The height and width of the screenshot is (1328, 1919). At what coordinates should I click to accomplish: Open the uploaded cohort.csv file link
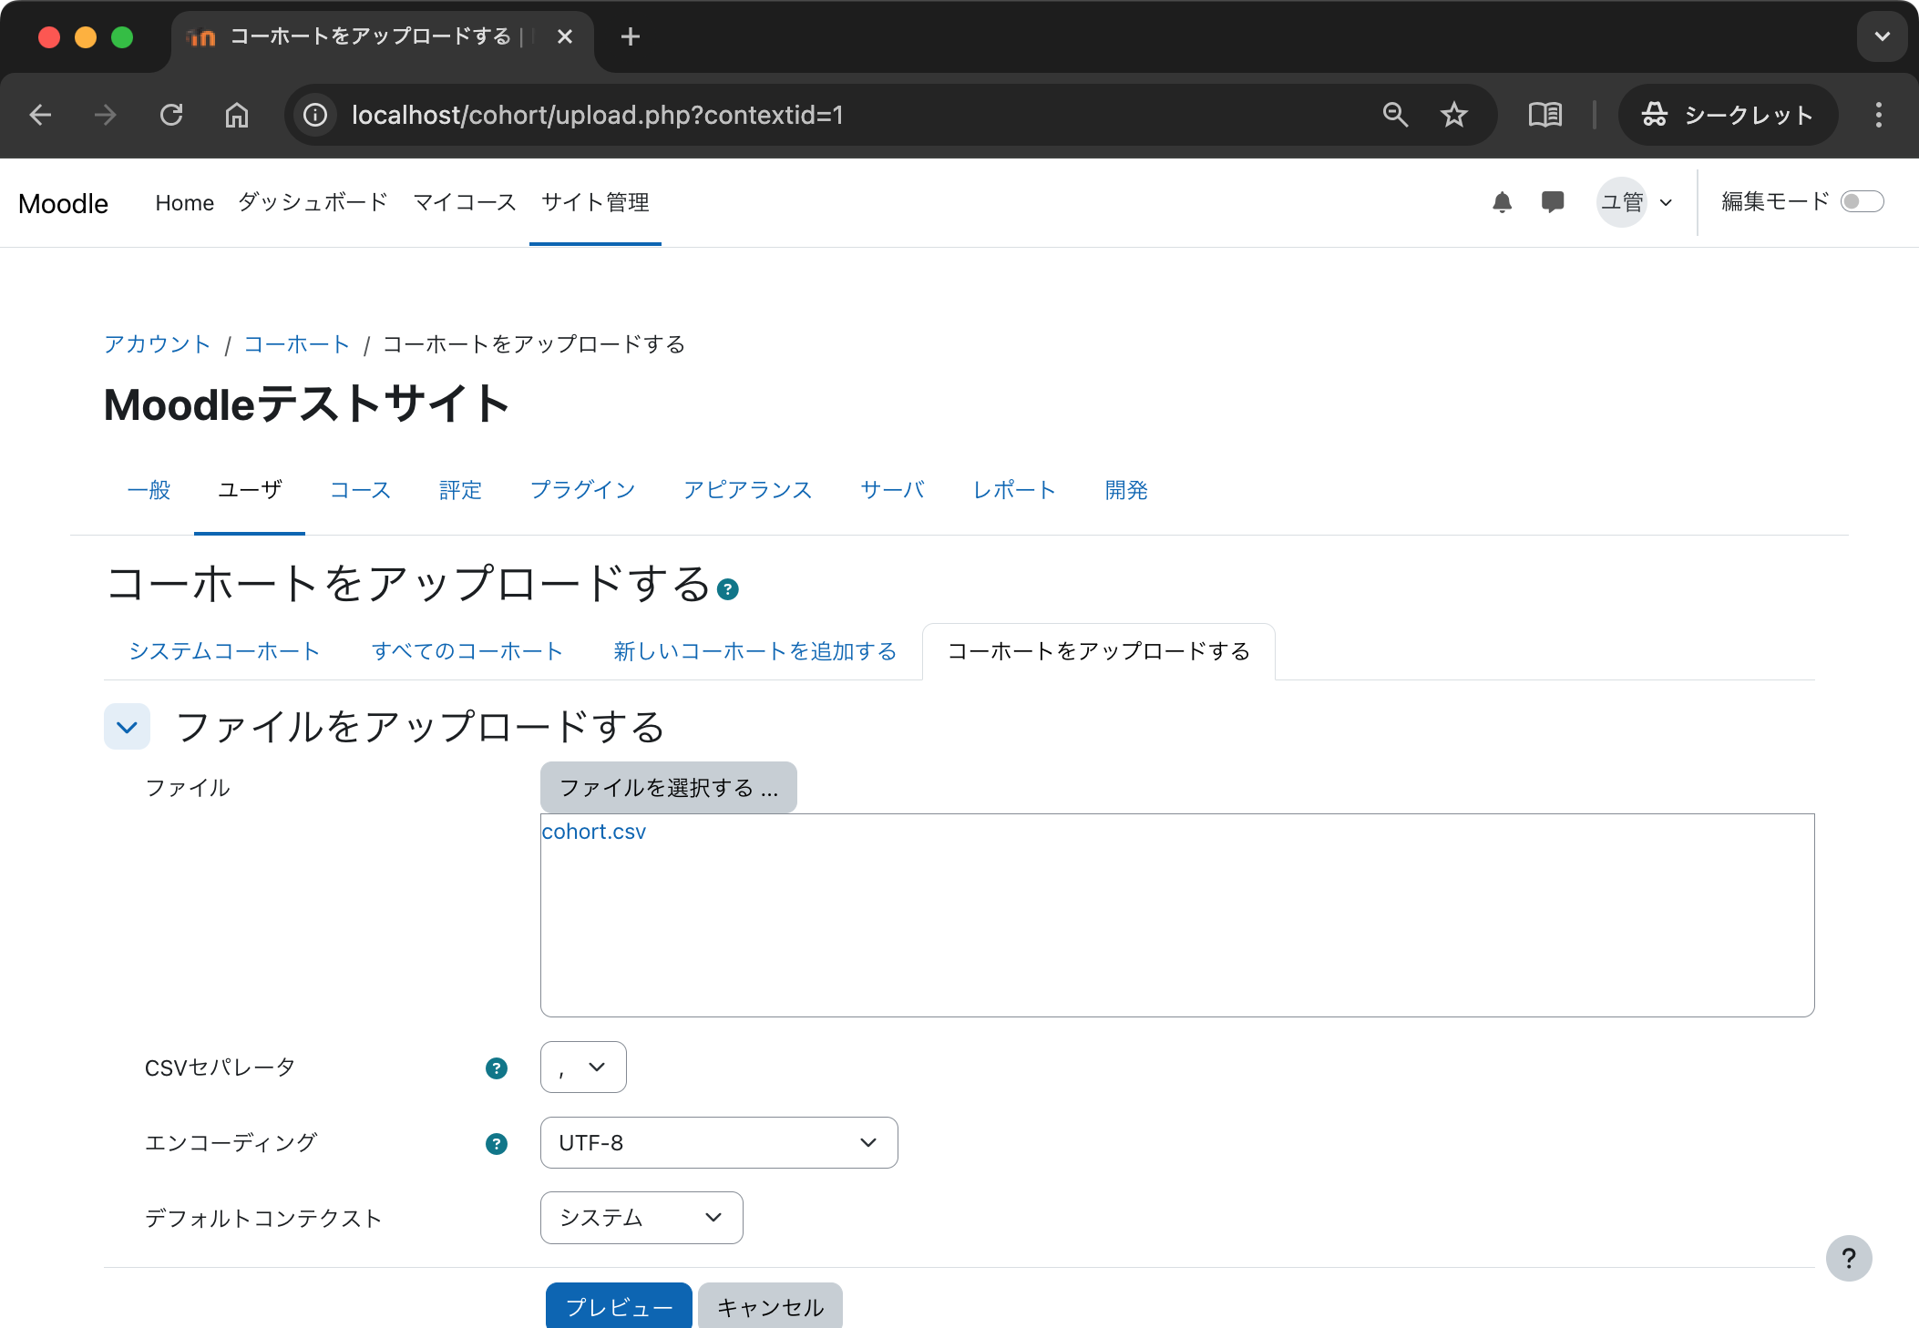[x=593, y=831]
